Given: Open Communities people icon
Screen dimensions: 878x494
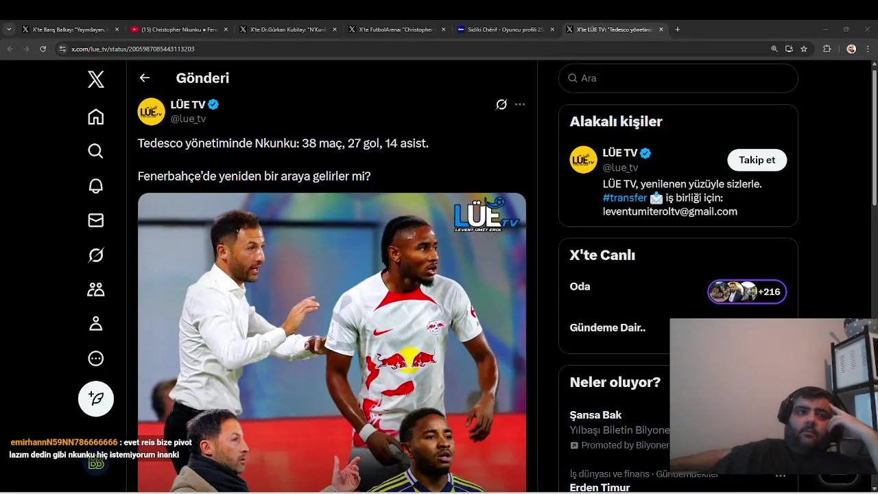Looking at the screenshot, I should (x=96, y=290).
